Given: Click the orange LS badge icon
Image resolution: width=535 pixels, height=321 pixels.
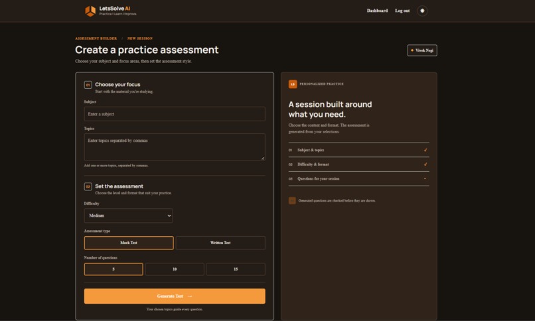Looking at the screenshot, I should tap(293, 84).
